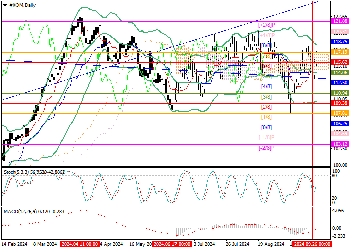
Task: Click the 109.38 red price label
Action: click(x=340, y=103)
